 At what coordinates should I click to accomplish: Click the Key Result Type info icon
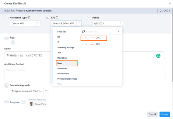pyautogui.click(x=29, y=17)
